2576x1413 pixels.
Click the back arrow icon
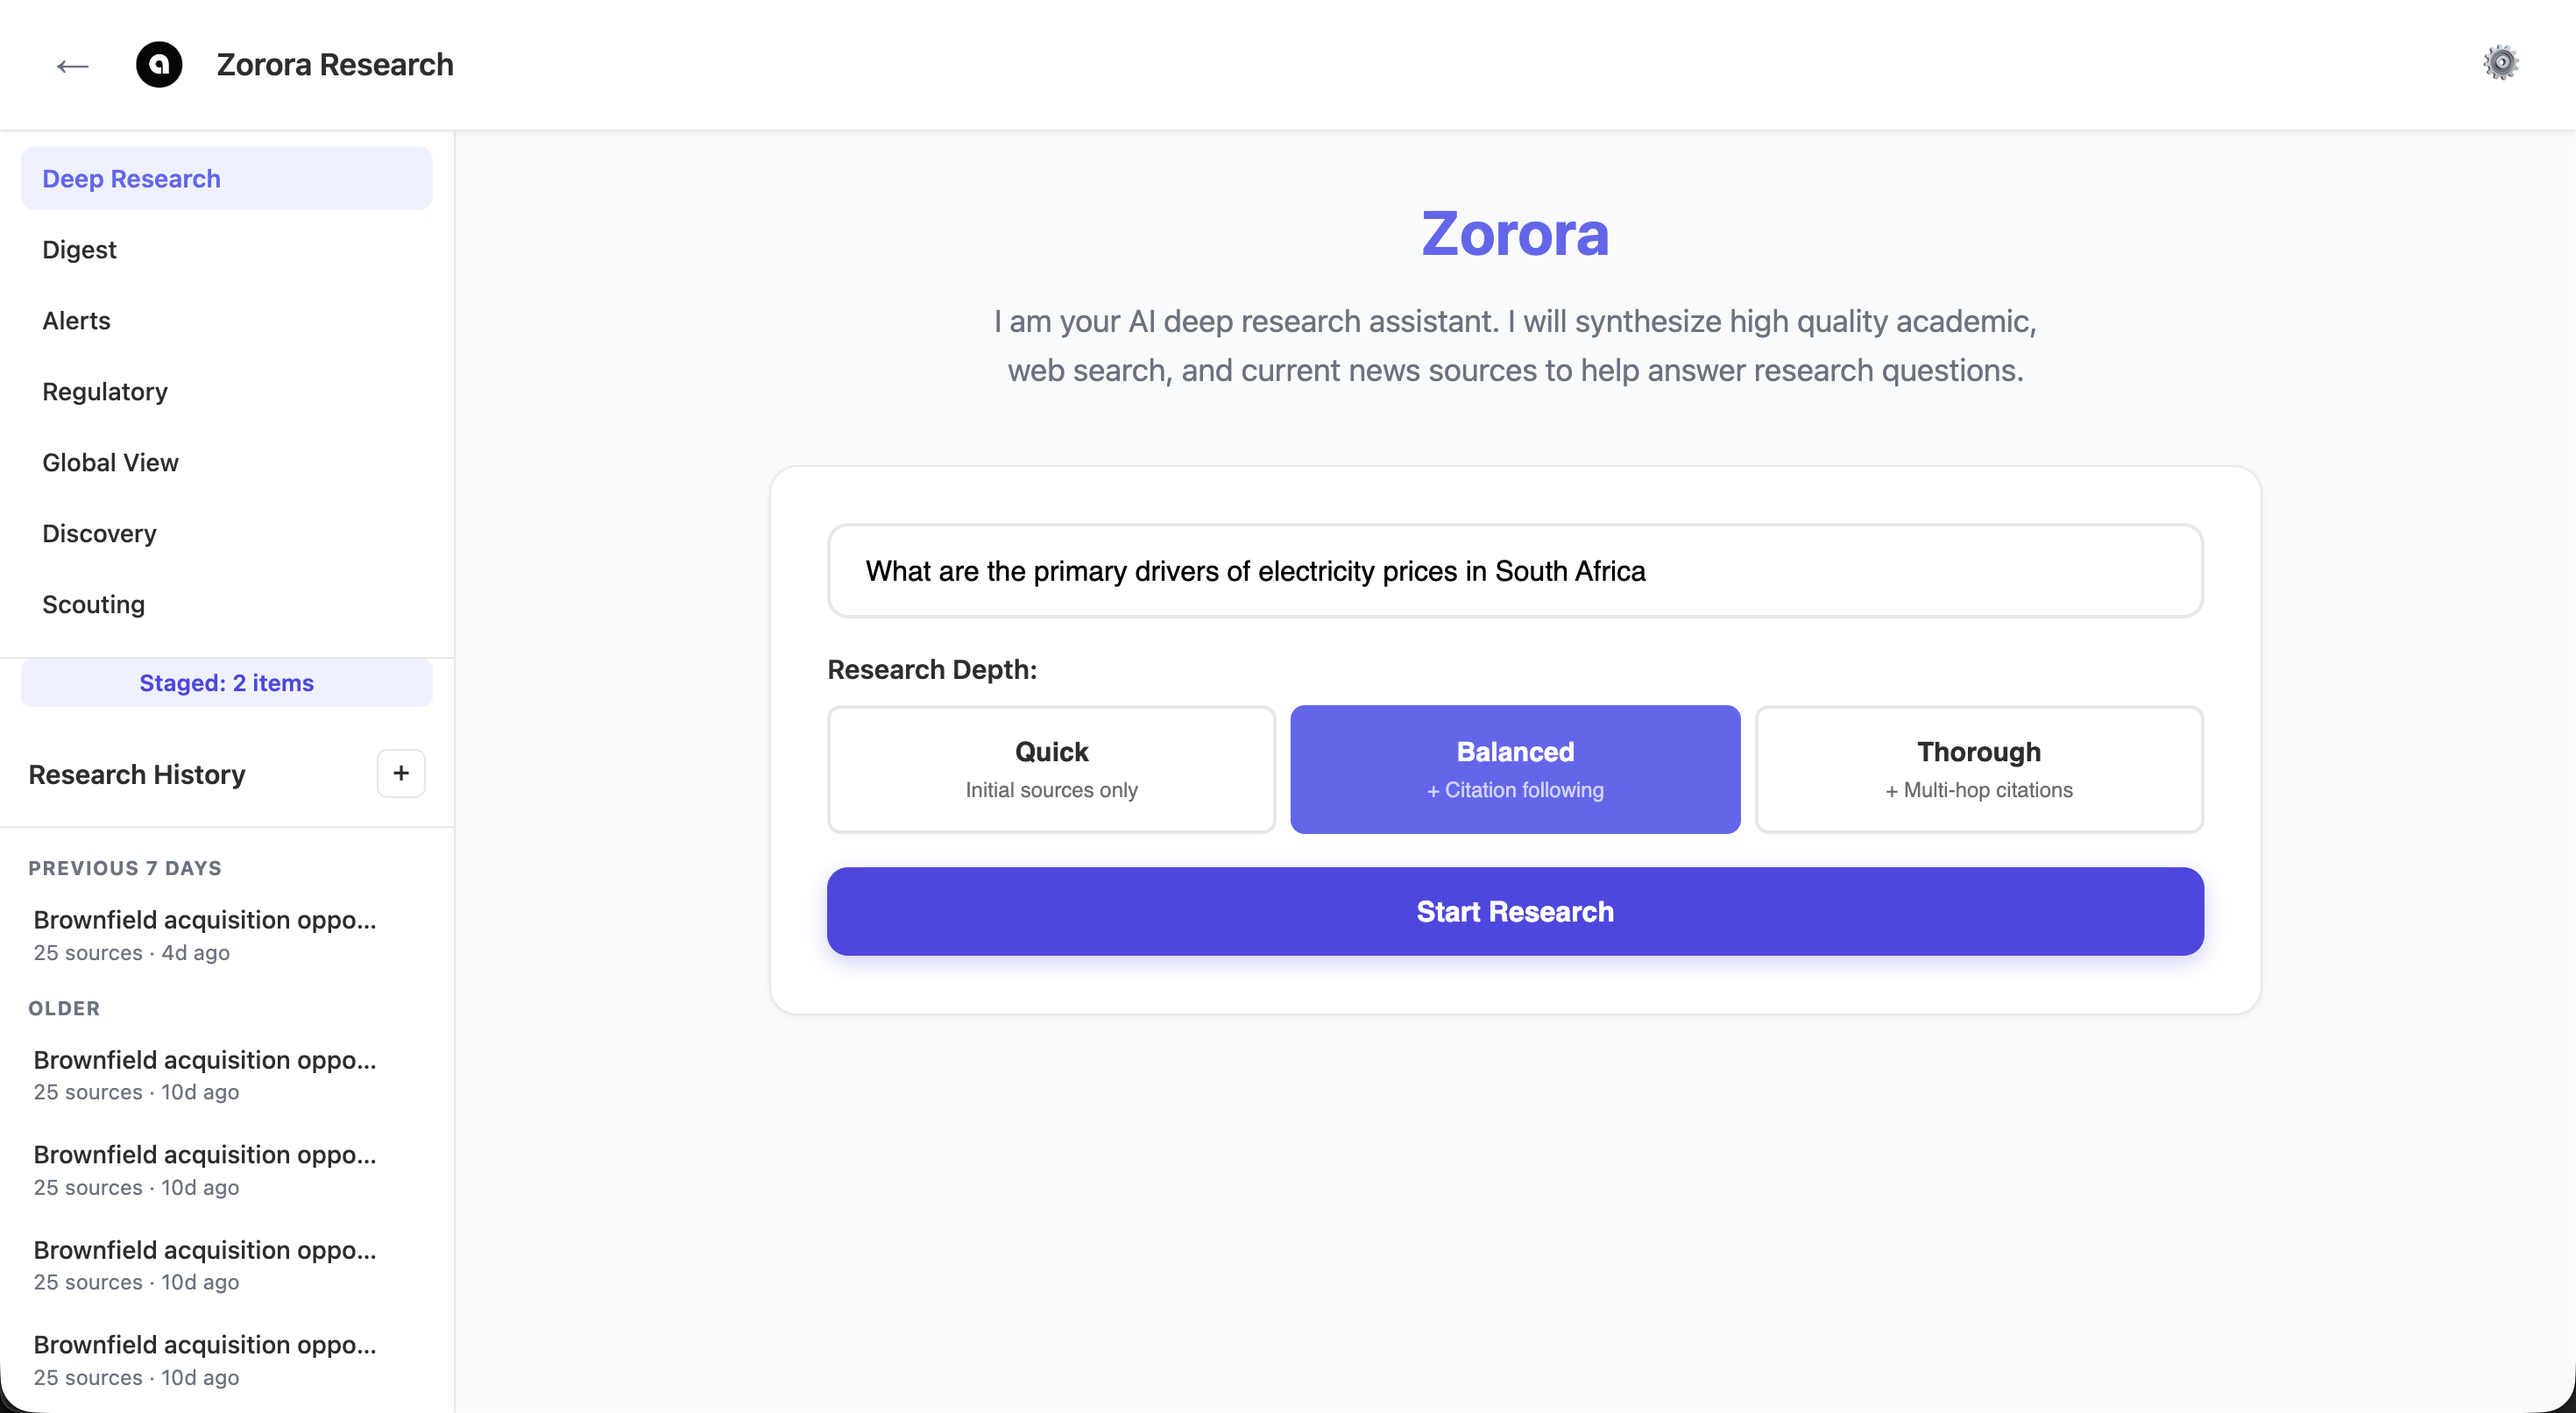73,66
